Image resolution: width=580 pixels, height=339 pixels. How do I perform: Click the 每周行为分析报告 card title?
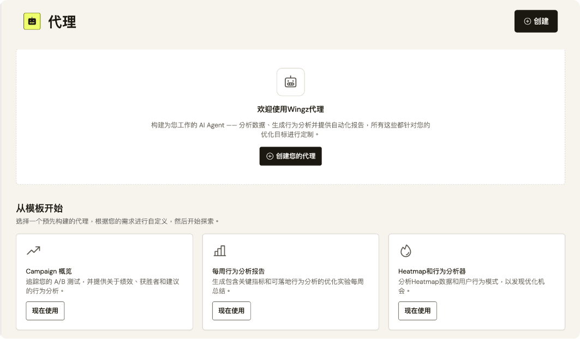point(238,271)
